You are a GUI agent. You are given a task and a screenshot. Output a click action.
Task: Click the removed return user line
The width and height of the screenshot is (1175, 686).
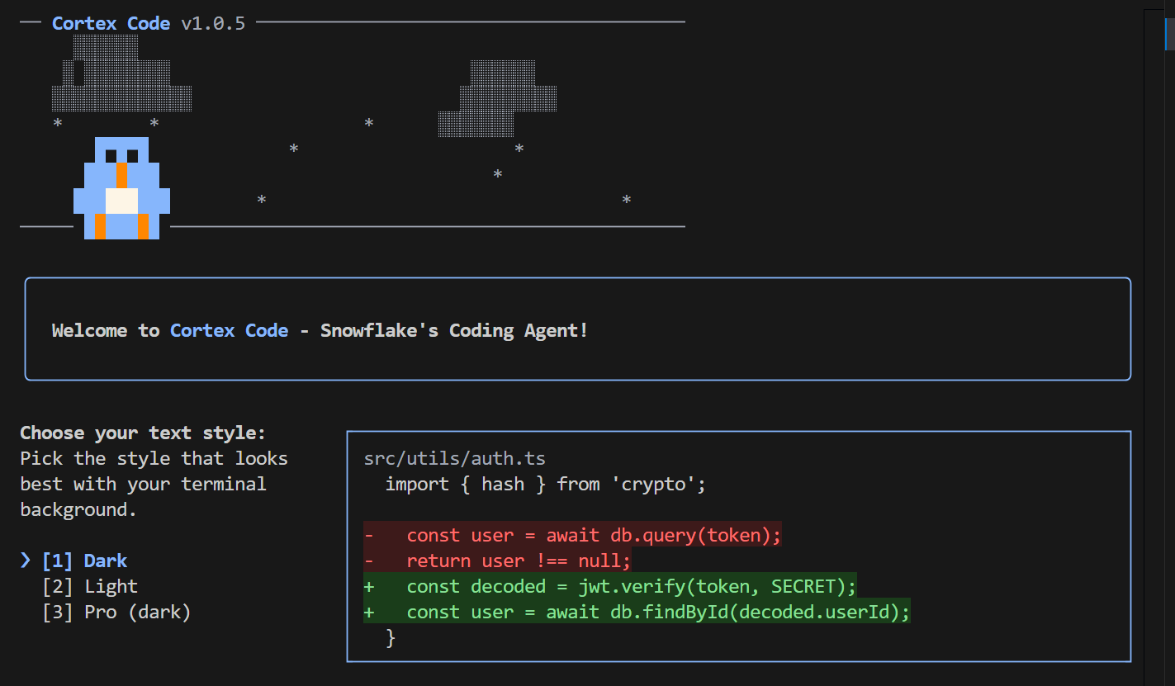(x=518, y=561)
